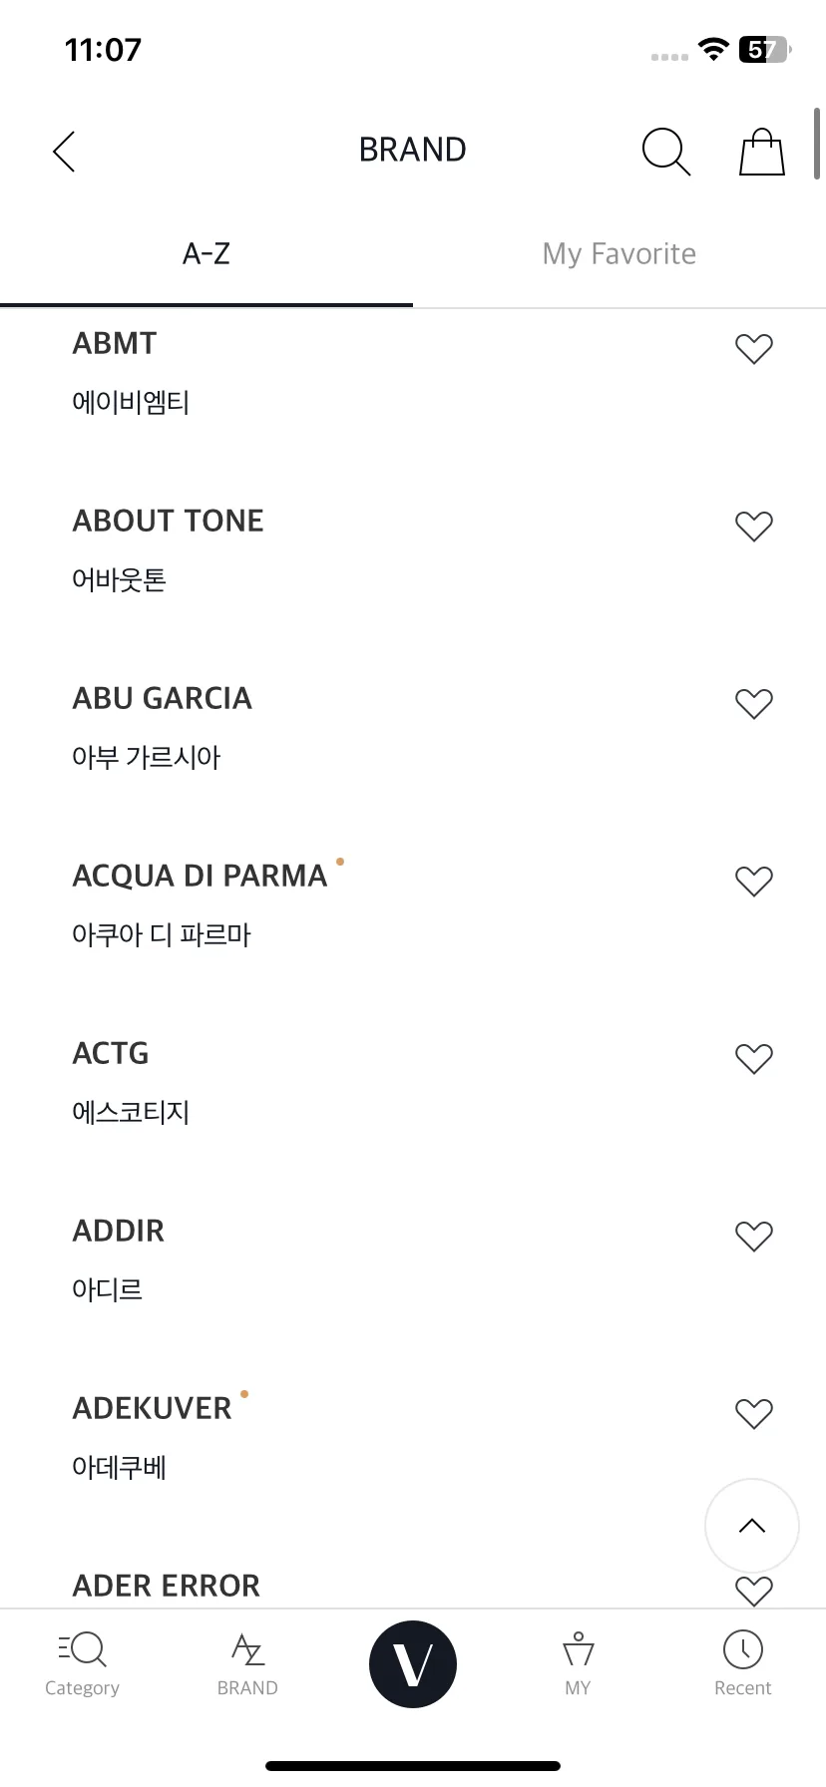Open the MY page icon
Viewport: 826px width, 1787px height.
578,1664
